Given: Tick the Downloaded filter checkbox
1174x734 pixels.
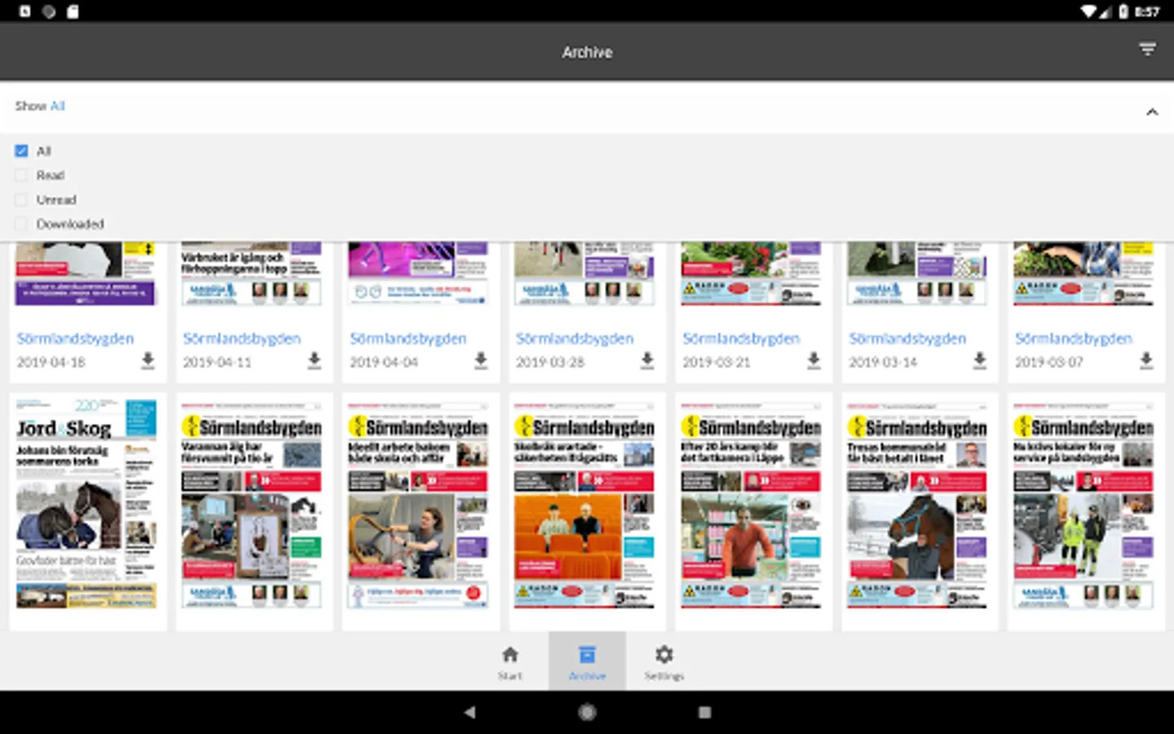Looking at the screenshot, I should coord(21,223).
